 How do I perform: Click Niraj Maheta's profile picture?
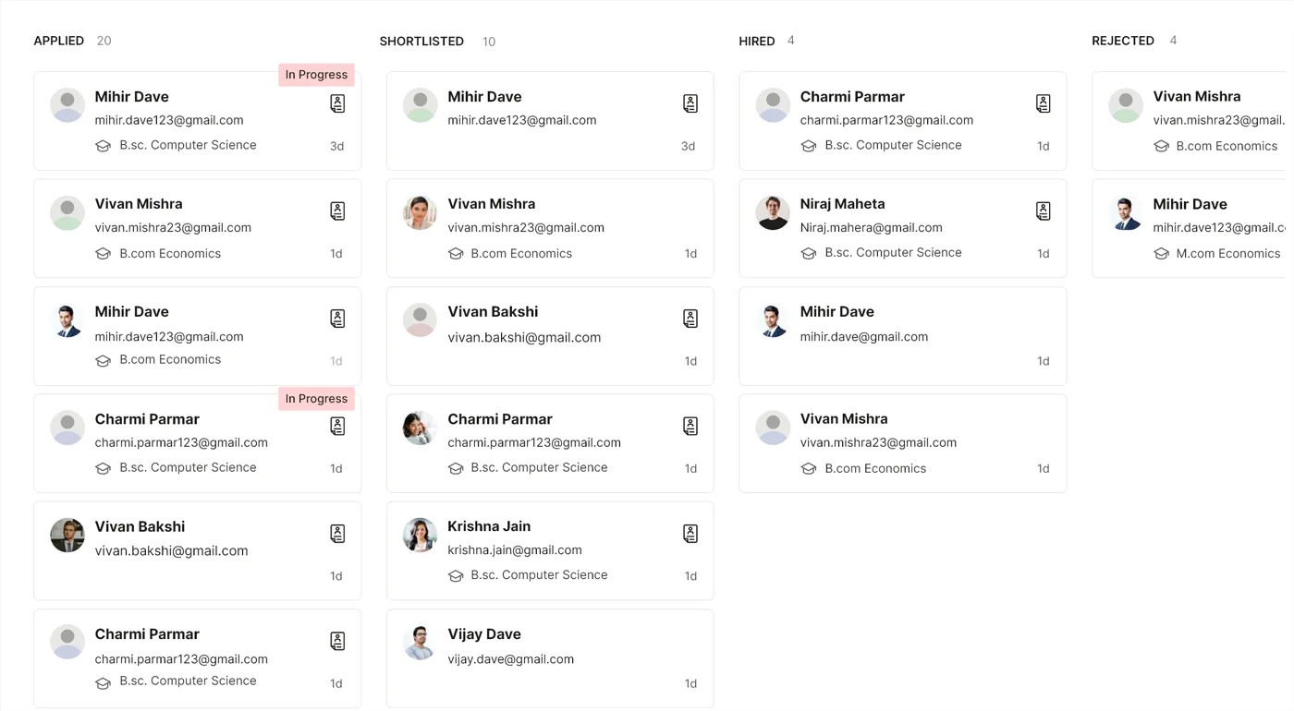point(773,212)
